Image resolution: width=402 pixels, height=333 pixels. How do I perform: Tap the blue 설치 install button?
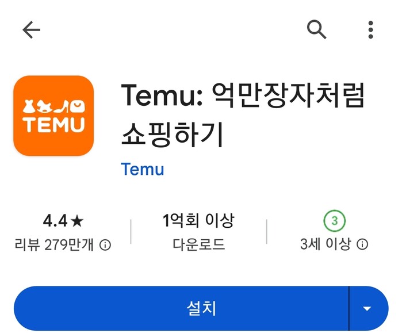181,308
